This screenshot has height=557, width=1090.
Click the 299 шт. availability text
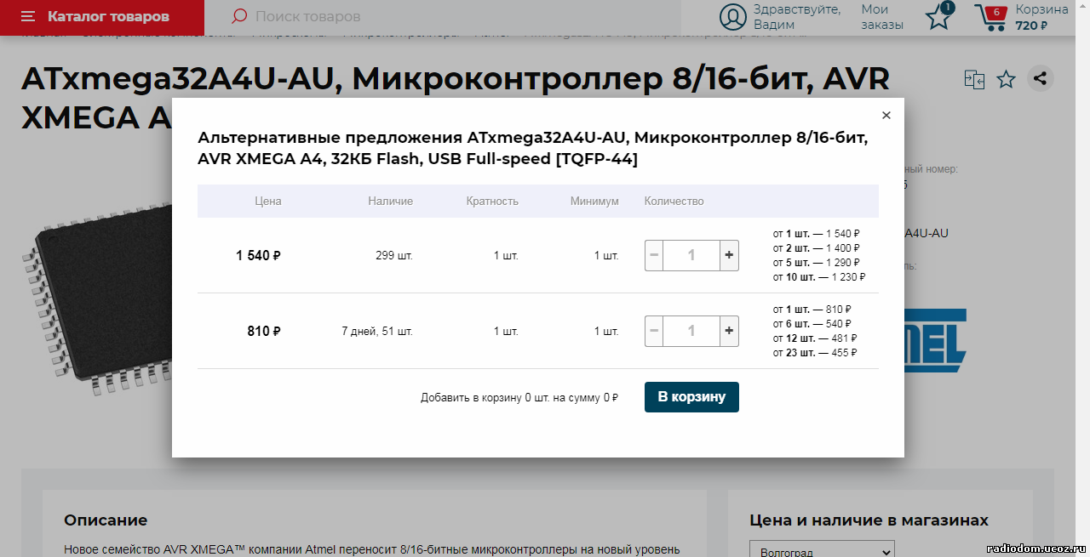(x=394, y=255)
